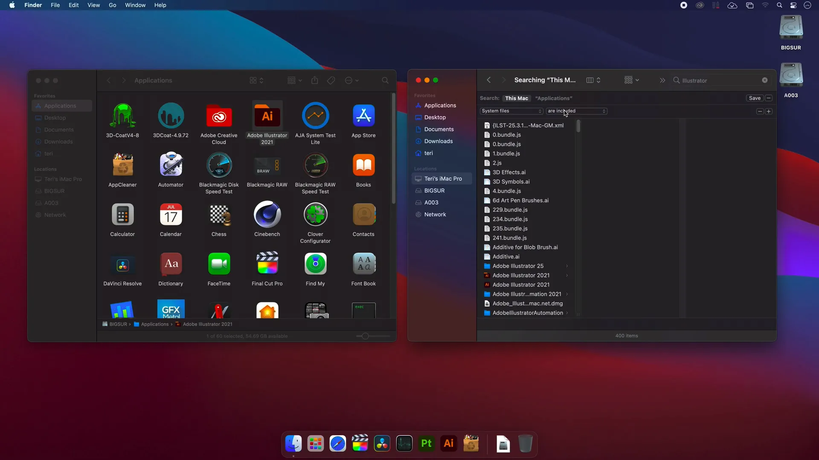This screenshot has height=460, width=819.
Task: Select Calendar app icon
Action: 171,214
